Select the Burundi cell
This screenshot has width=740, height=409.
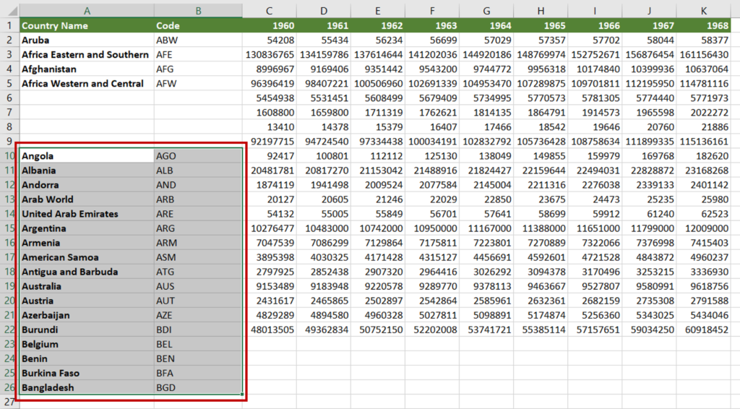pyautogui.click(x=87, y=330)
